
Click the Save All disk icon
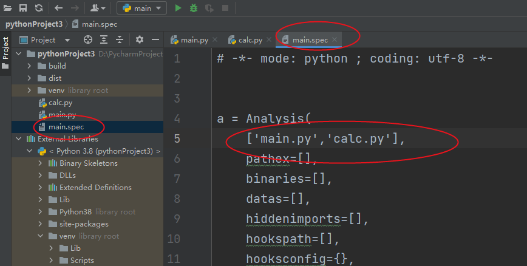[x=23, y=8]
